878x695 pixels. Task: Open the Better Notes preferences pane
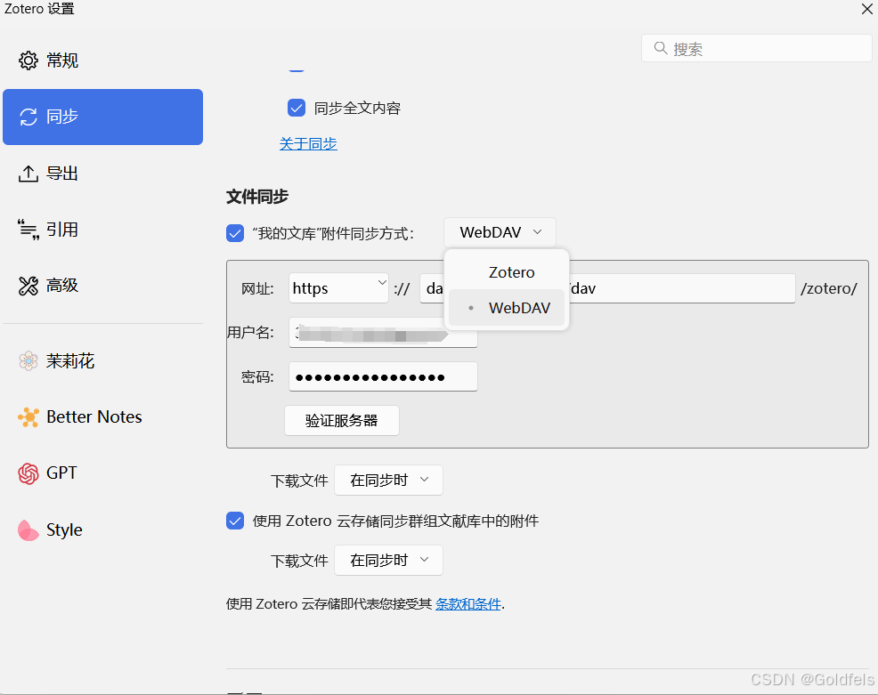click(103, 417)
